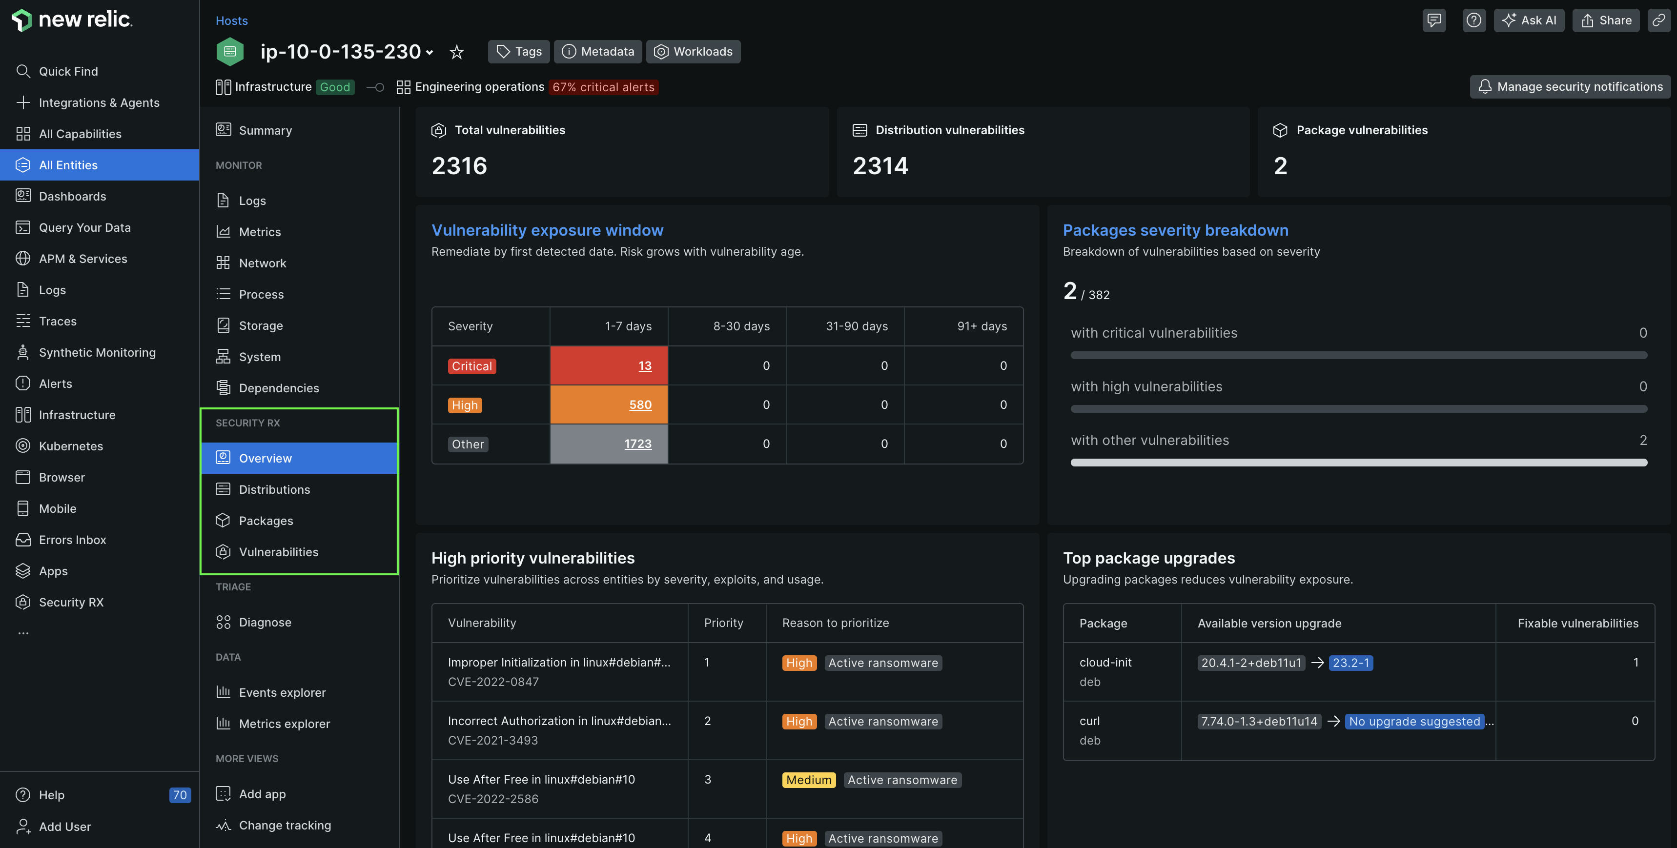Viewport: 1677px width, 848px height.
Task: Open Process page
Action: (300, 294)
